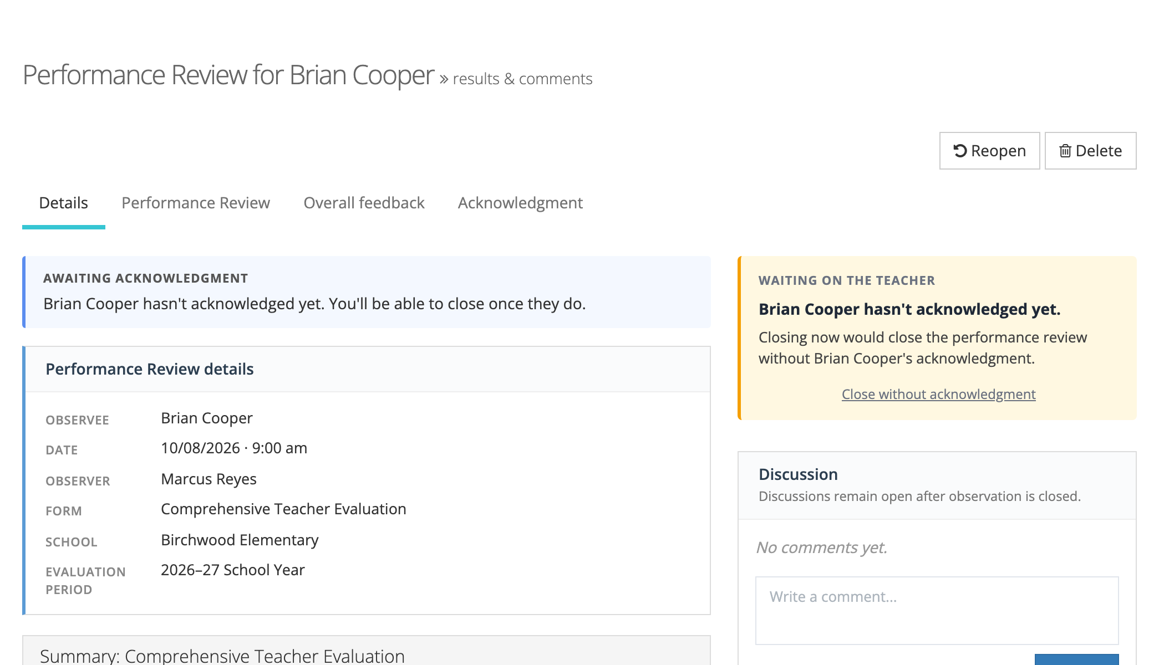
Task: Click the EVALUATION PERIOD label
Action: tap(85, 581)
